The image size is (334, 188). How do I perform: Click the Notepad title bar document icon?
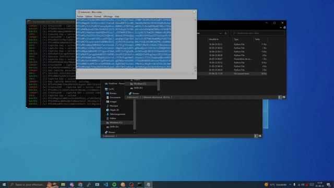tap(79, 12)
